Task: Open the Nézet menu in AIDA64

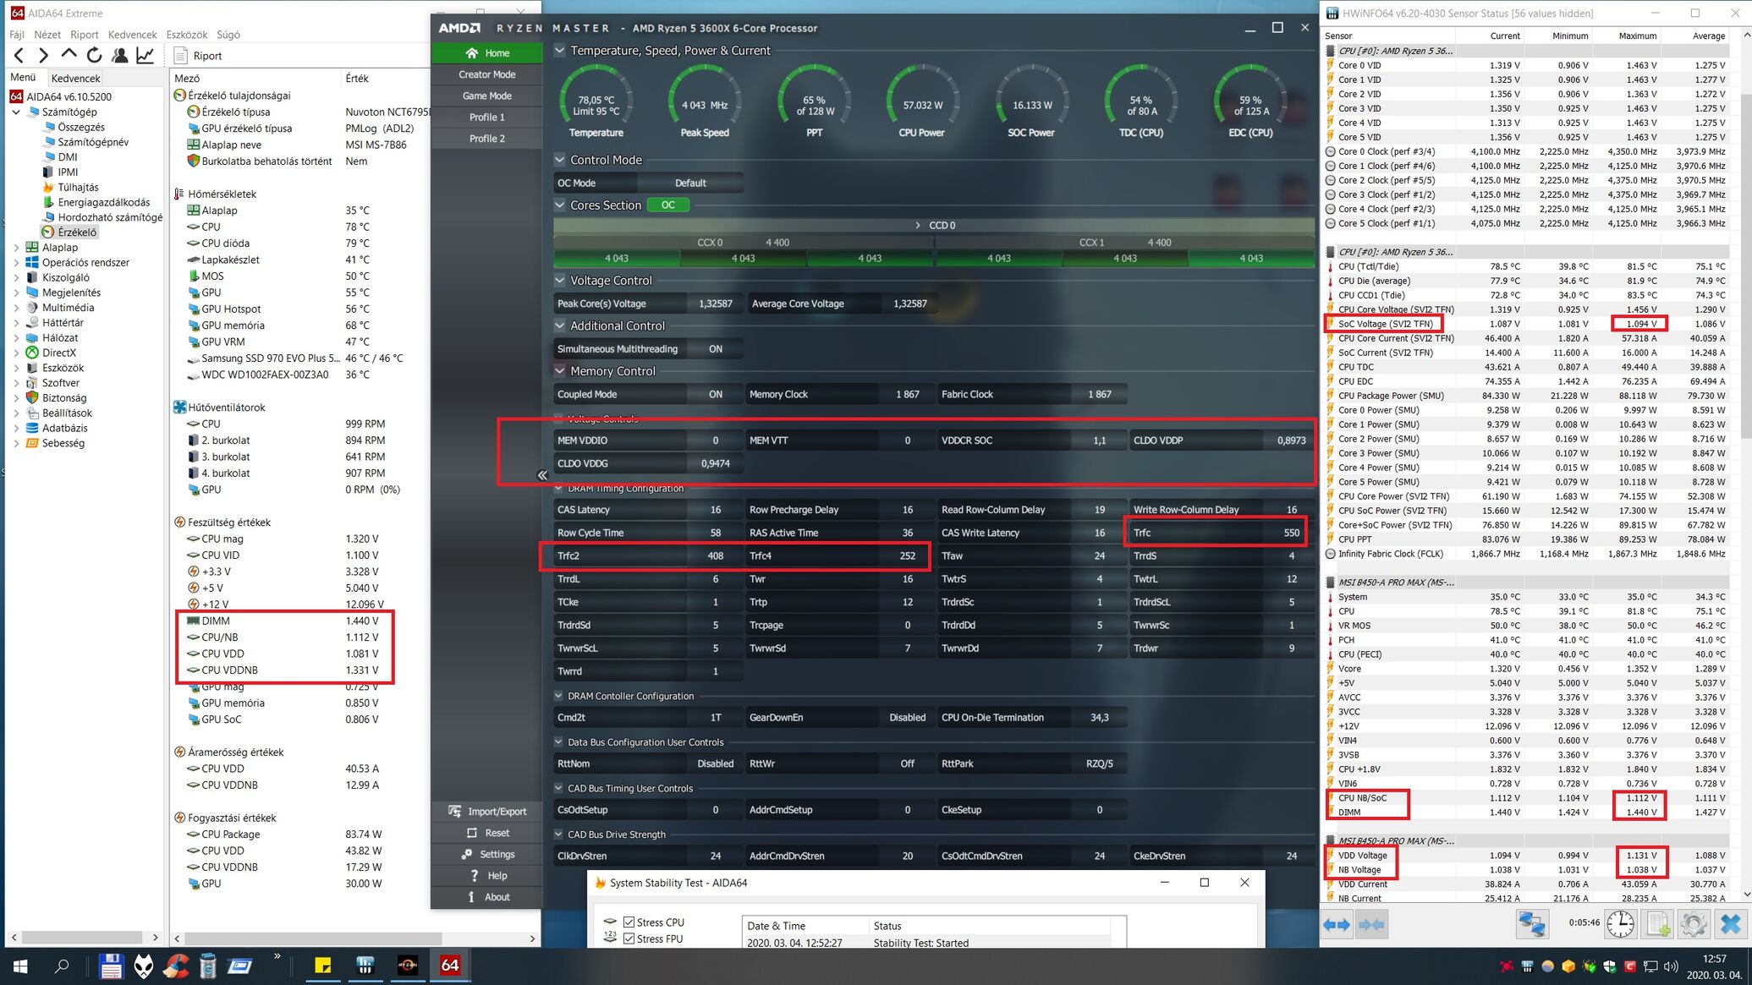Action: click(x=47, y=35)
